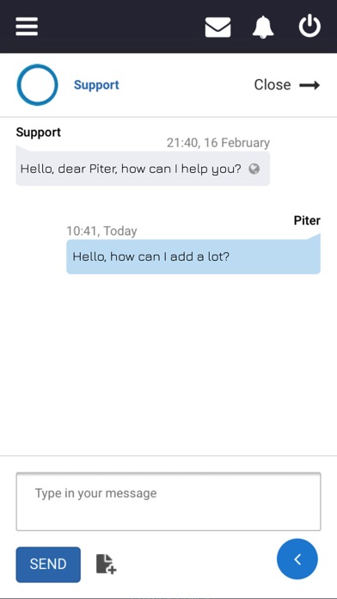Select the Support greeting message bubble

pyautogui.click(x=143, y=169)
